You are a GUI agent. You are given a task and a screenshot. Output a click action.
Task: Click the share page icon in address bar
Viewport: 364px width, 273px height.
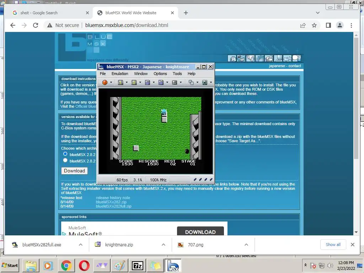pyautogui.click(x=303, y=25)
